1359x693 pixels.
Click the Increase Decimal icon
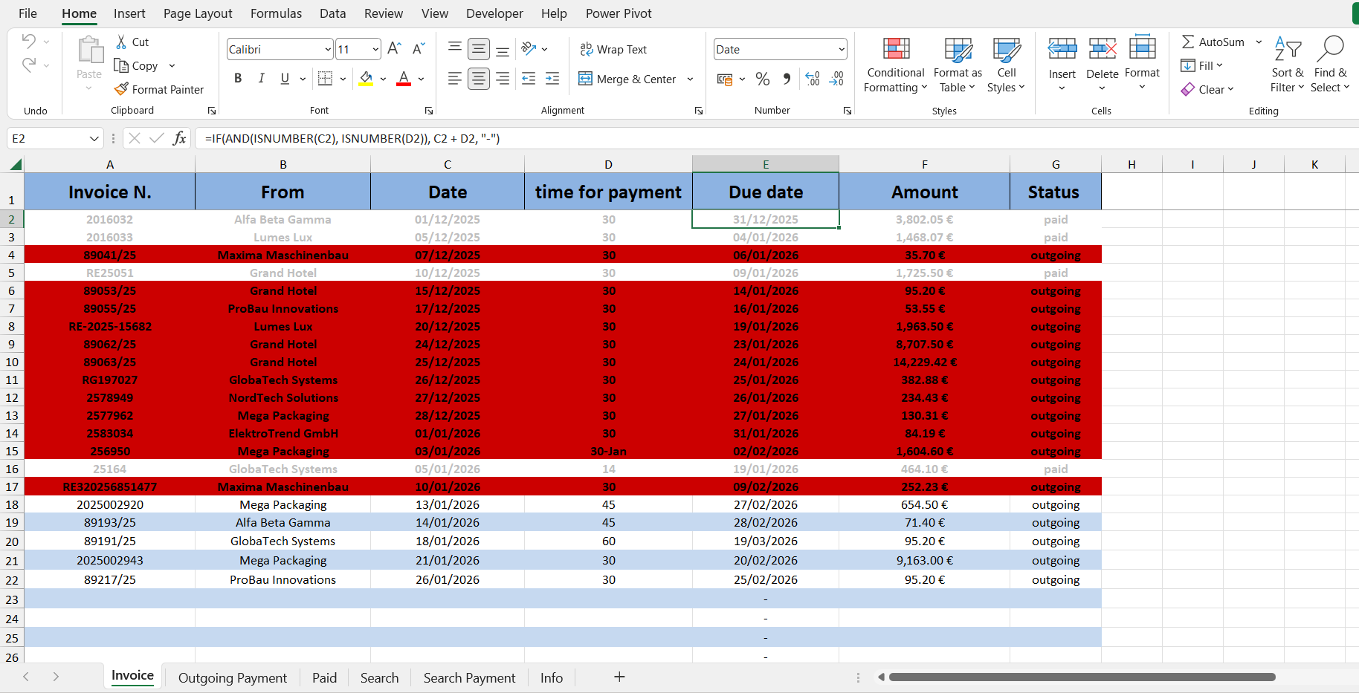(813, 79)
